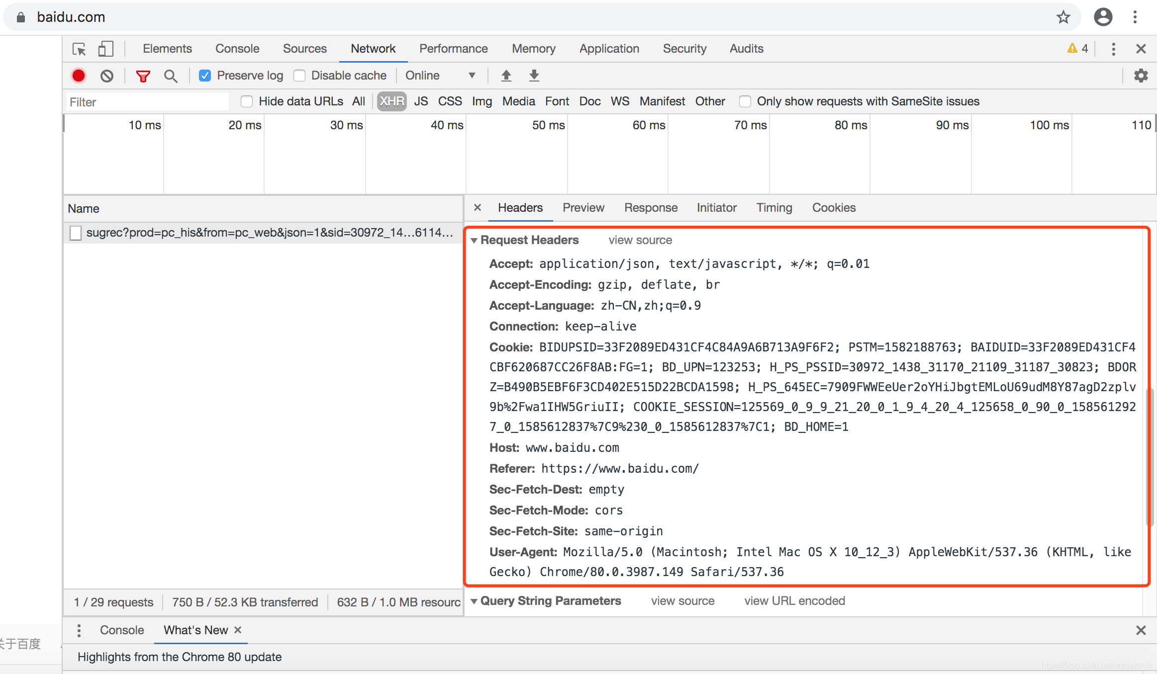Filter by Other requests

[710, 101]
